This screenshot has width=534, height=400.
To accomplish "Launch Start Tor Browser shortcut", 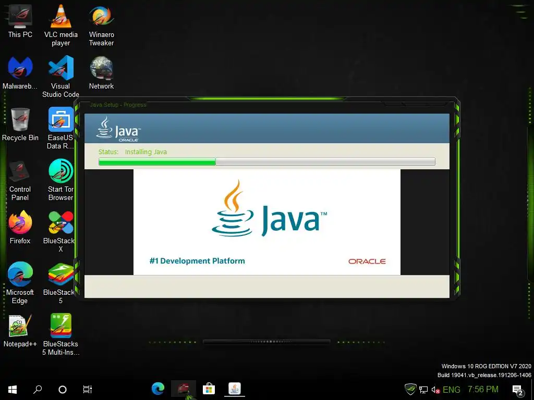I will pos(60,180).
